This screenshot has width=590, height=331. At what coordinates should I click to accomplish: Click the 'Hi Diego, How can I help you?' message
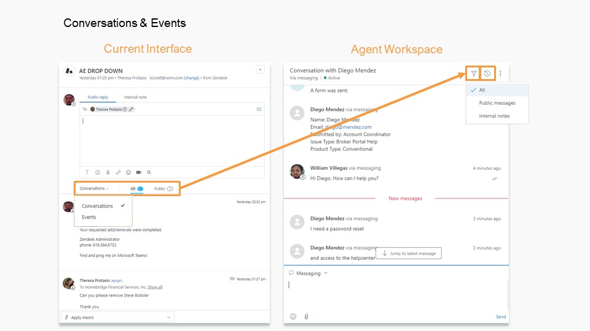(344, 178)
